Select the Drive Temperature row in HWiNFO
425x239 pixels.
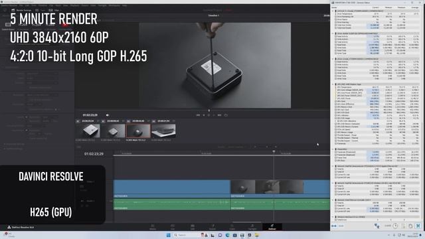tap(378, 14)
